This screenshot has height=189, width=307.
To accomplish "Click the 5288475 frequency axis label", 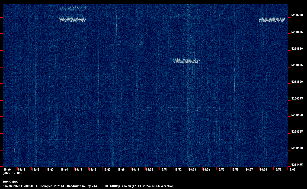I will coord(297,165).
